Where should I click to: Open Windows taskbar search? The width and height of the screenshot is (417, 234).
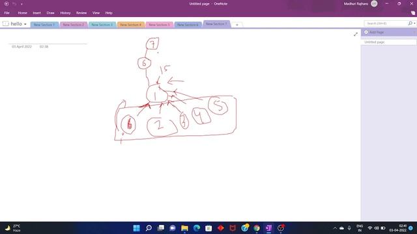[149, 228]
